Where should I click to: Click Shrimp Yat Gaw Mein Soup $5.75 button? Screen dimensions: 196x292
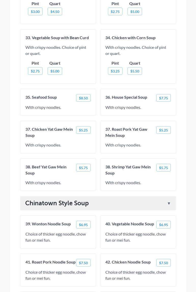pyautogui.click(x=163, y=168)
